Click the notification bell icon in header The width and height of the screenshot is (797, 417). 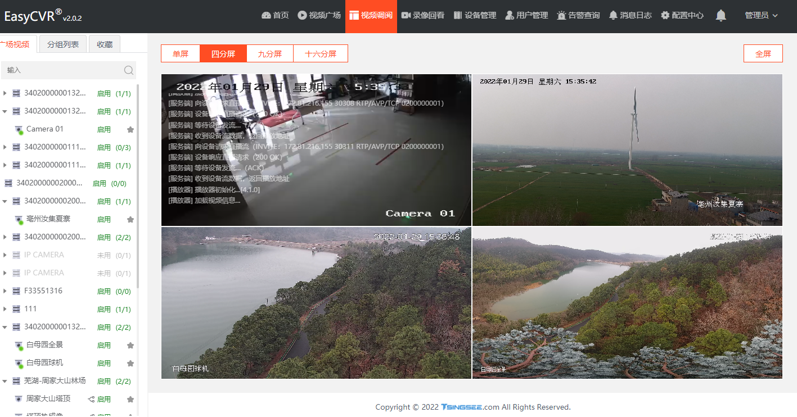721,15
